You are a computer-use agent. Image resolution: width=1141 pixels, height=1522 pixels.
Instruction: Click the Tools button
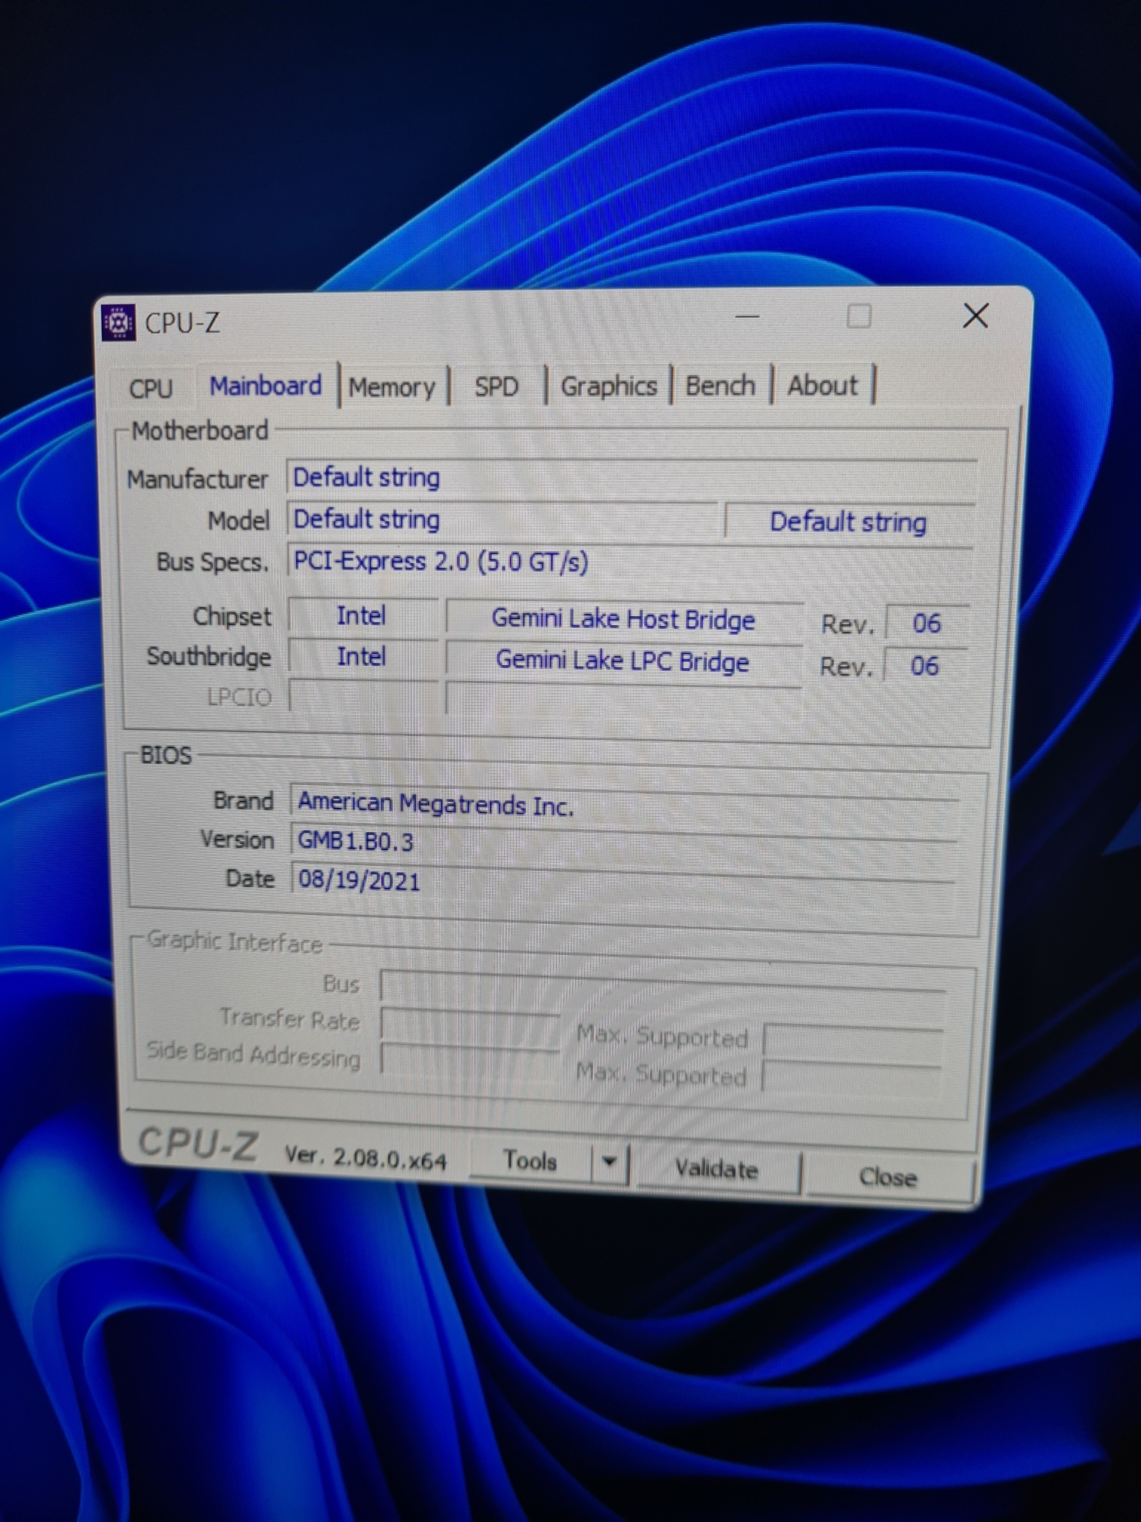tap(530, 1160)
